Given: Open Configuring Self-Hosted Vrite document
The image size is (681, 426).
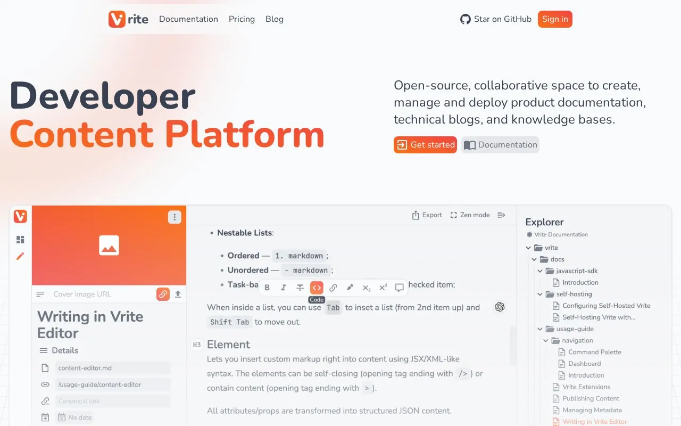Looking at the screenshot, I should click(x=602, y=306).
